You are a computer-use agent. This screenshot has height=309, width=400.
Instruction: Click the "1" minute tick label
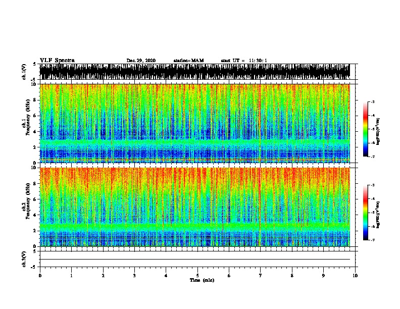click(x=71, y=276)
